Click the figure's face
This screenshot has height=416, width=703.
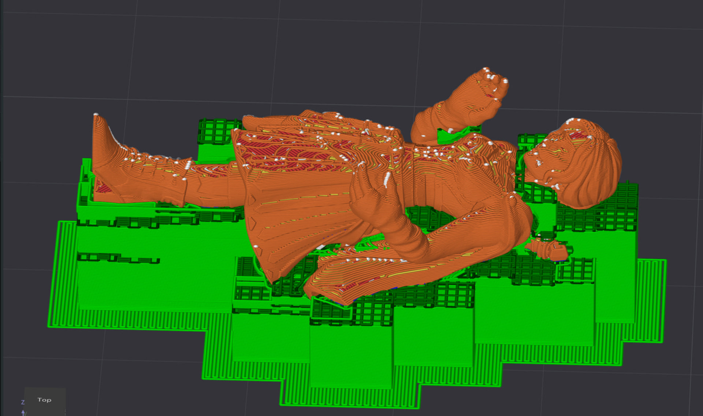[546, 161]
